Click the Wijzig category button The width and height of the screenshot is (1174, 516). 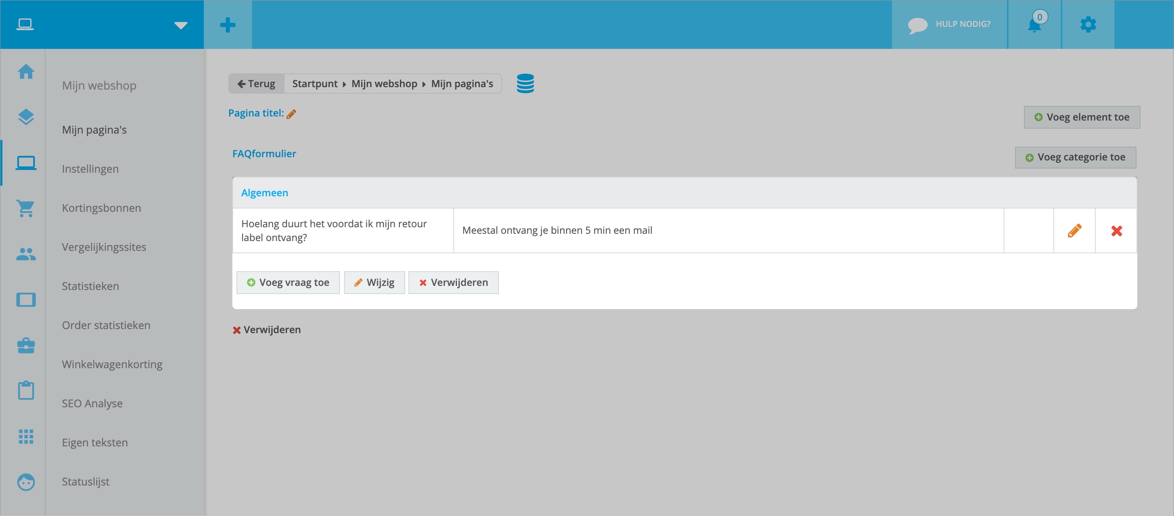(374, 282)
